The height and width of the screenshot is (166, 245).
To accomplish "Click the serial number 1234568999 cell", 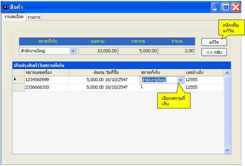I will 47,80.
